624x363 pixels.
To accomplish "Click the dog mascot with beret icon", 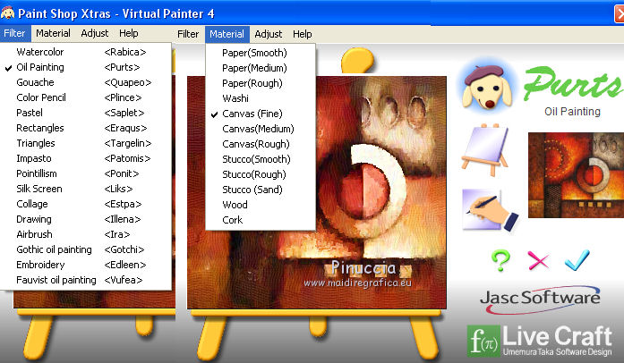I will coord(487,88).
